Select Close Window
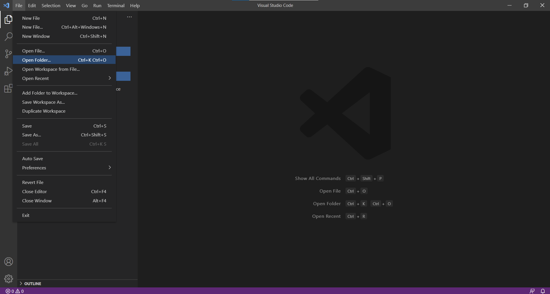Viewport: 550px width, 294px height. click(x=64, y=201)
